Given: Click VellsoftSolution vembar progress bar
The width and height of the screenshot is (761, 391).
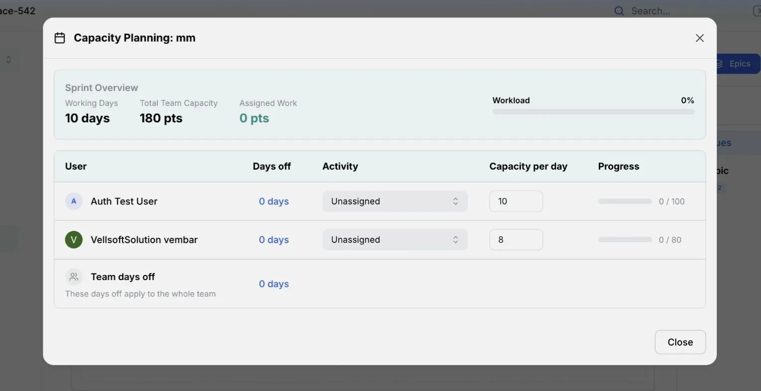Looking at the screenshot, I should (x=625, y=240).
